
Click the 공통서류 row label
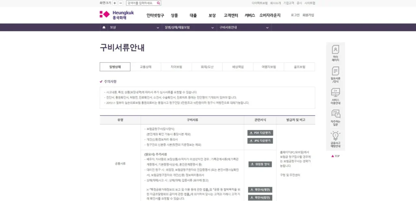(x=120, y=164)
